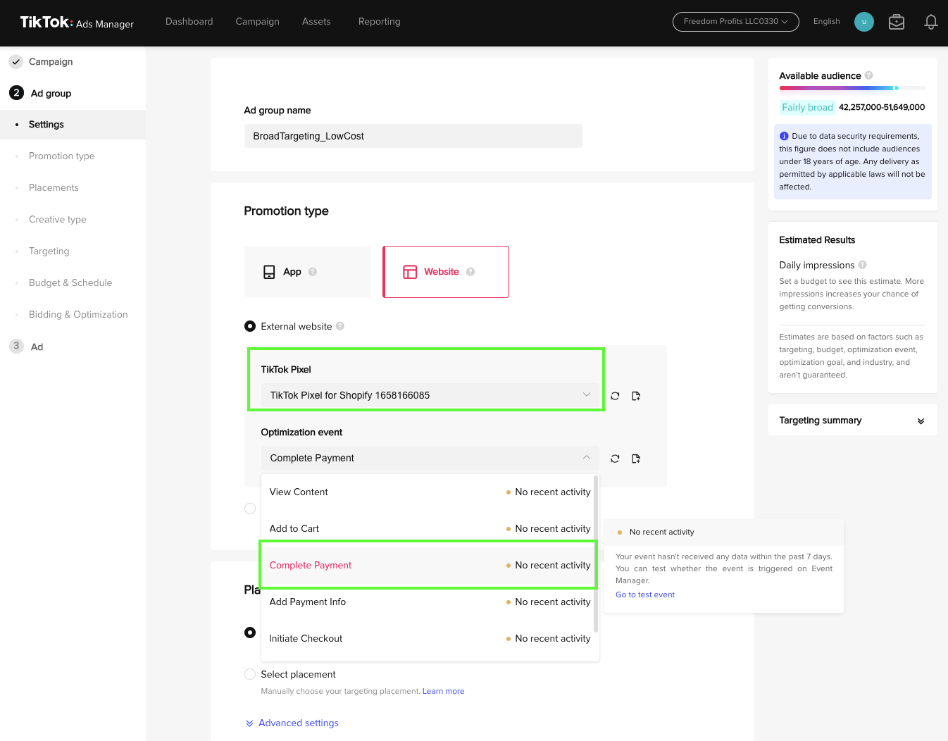Click create-new icon beside Optimization event dropdown
The image size is (948, 741).
point(636,459)
